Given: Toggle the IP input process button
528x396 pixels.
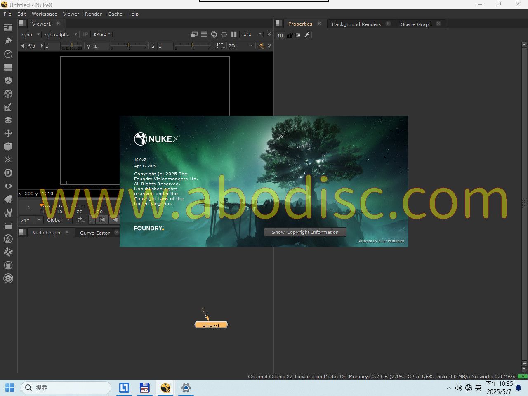Looking at the screenshot, I should (x=86, y=34).
